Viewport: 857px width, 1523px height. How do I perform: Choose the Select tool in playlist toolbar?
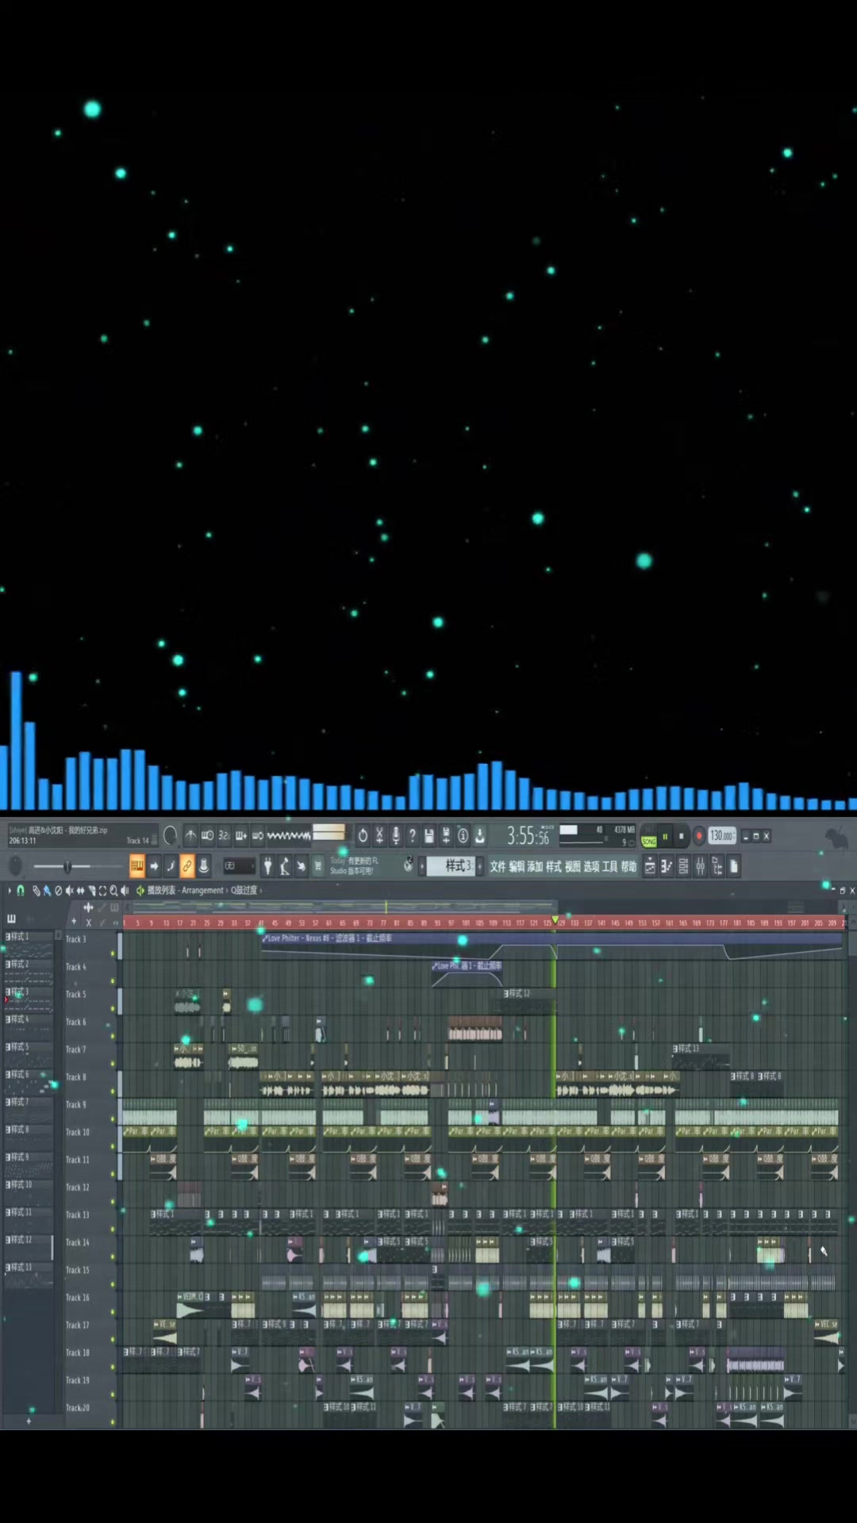(102, 890)
